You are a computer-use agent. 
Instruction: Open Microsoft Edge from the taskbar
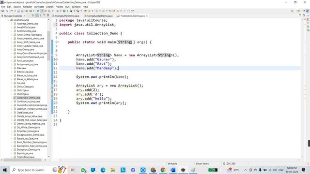pos(103,170)
